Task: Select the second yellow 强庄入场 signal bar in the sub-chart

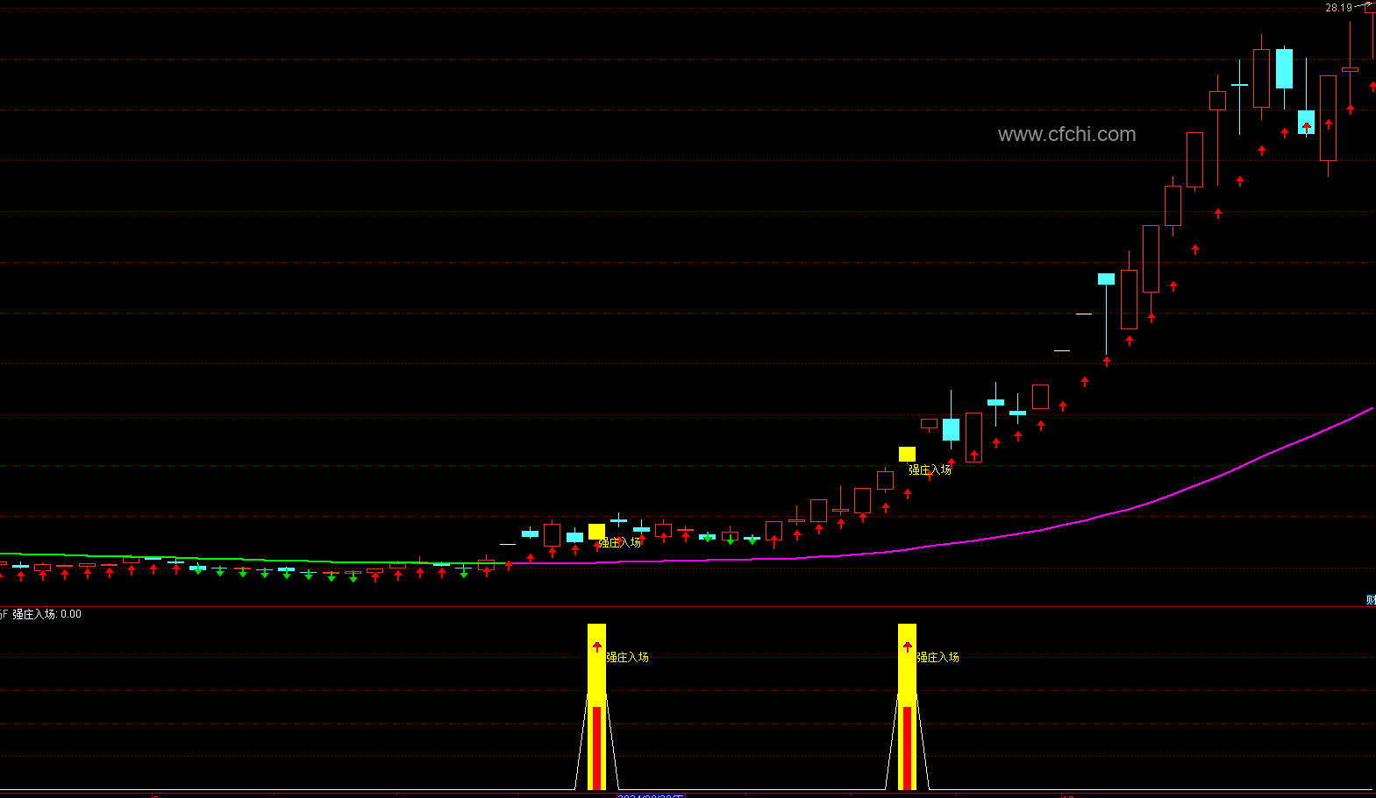Action: (x=907, y=706)
